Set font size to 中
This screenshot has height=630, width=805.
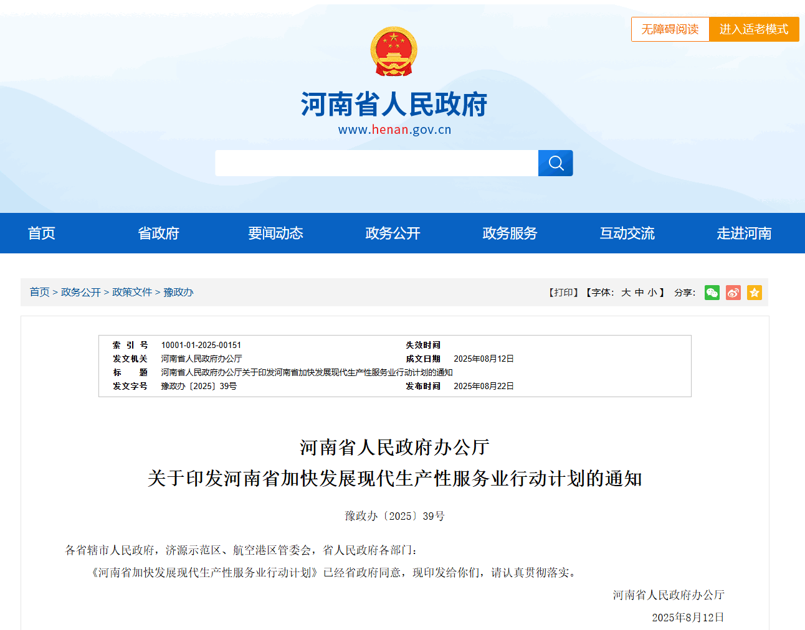[x=639, y=293]
